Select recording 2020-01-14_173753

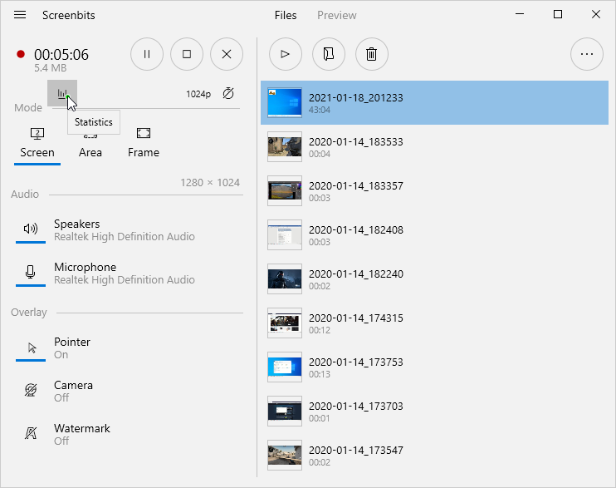coord(434,367)
